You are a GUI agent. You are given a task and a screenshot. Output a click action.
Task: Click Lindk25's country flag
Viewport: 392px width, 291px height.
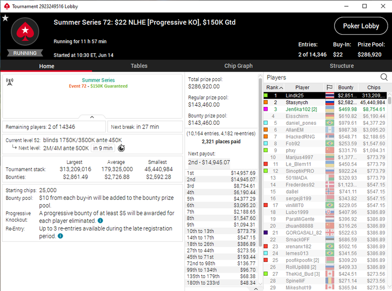pyautogui.click(x=330, y=96)
